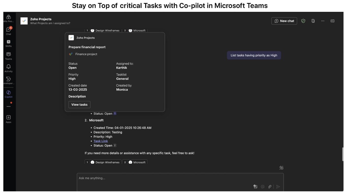Open Zoho People from the sidebar
The height and width of the screenshot is (195, 347).
[x=8, y=18]
